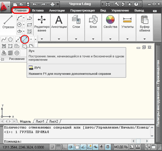Image resolution: width=162 pixels, height=151 pixels.
Task: Select the Multiple points tool
Action: 31,39
